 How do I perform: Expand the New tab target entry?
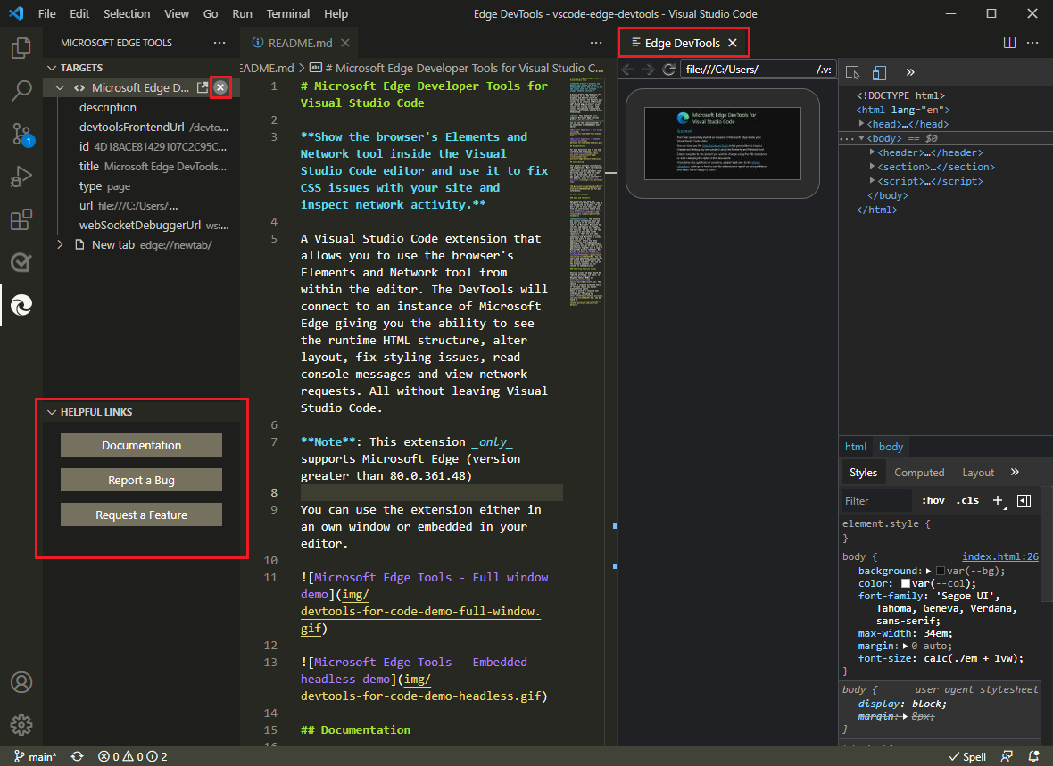(x=59, y=244)
